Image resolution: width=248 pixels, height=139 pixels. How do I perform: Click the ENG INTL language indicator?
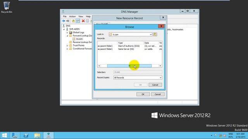(231, 136)
